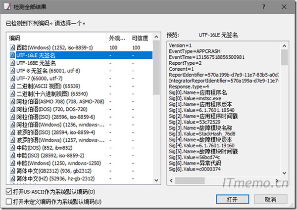The image size is (297, 210).
Task: Click the preview pane up scroll arrow
Action: click(x=284, y=46)
